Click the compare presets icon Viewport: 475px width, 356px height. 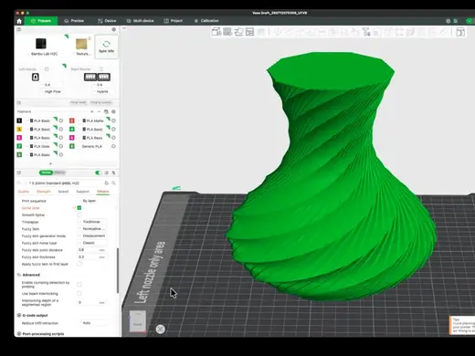point(113,173)
